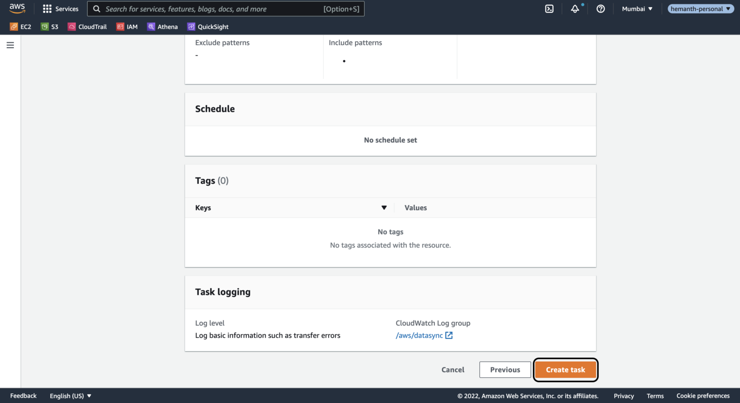The height and width of the screenshot is (403, 740).
Task: Cancel the task creation
Action: pos(452,369)
